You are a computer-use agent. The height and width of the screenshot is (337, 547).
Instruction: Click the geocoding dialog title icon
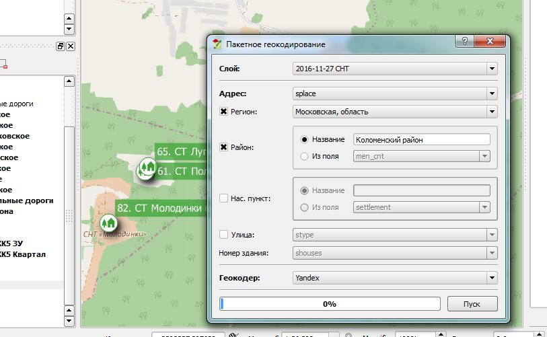[x=217, y=44]
